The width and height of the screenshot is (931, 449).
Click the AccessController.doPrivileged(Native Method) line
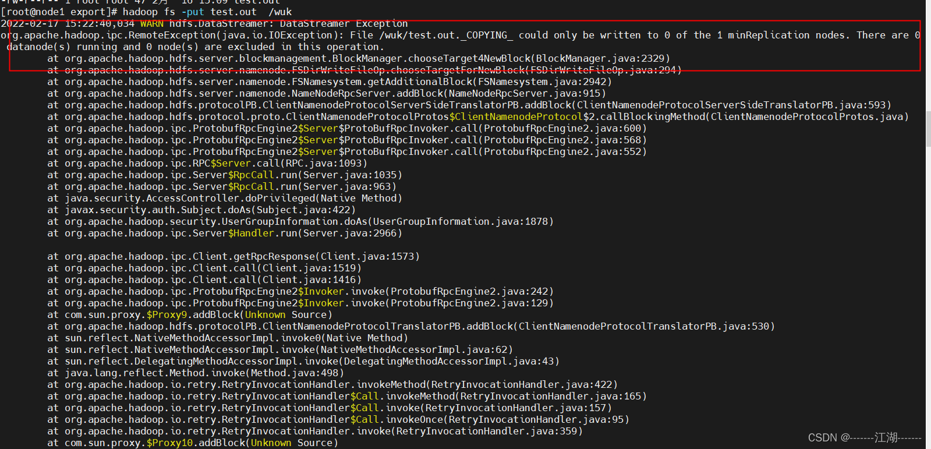[x=225, y=198]
